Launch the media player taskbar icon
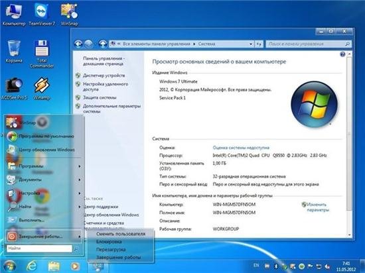 (x=75, y=266)
